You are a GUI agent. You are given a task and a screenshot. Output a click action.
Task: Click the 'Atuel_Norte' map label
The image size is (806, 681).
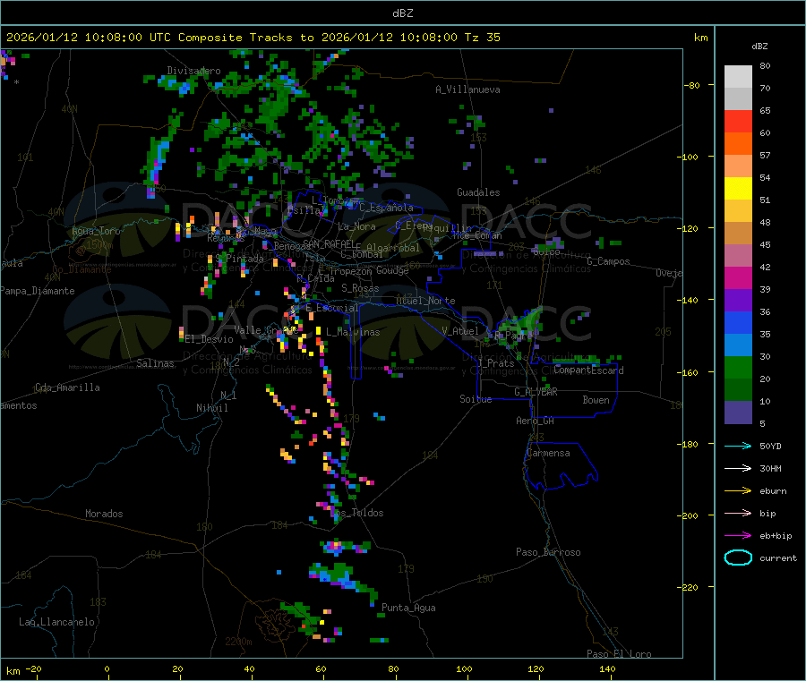(x=425, y=301)
